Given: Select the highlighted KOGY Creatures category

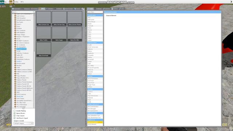Looking at the screenshot, I should coord(21,49).
